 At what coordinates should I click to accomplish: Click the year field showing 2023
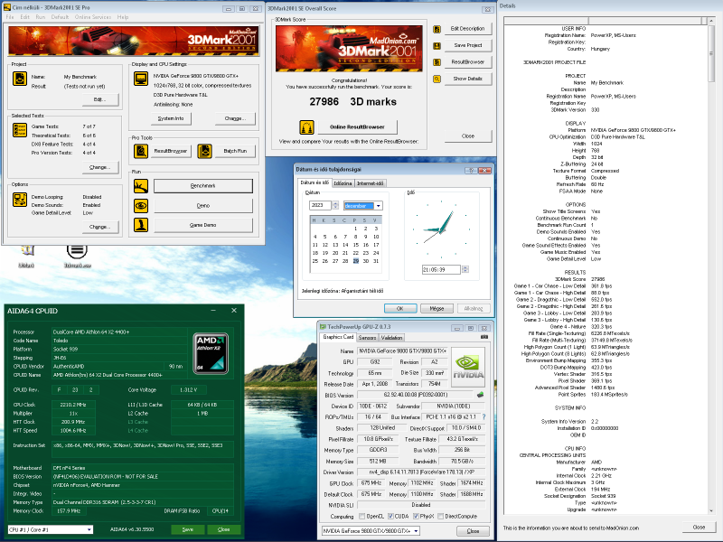[x=321, y=206]
